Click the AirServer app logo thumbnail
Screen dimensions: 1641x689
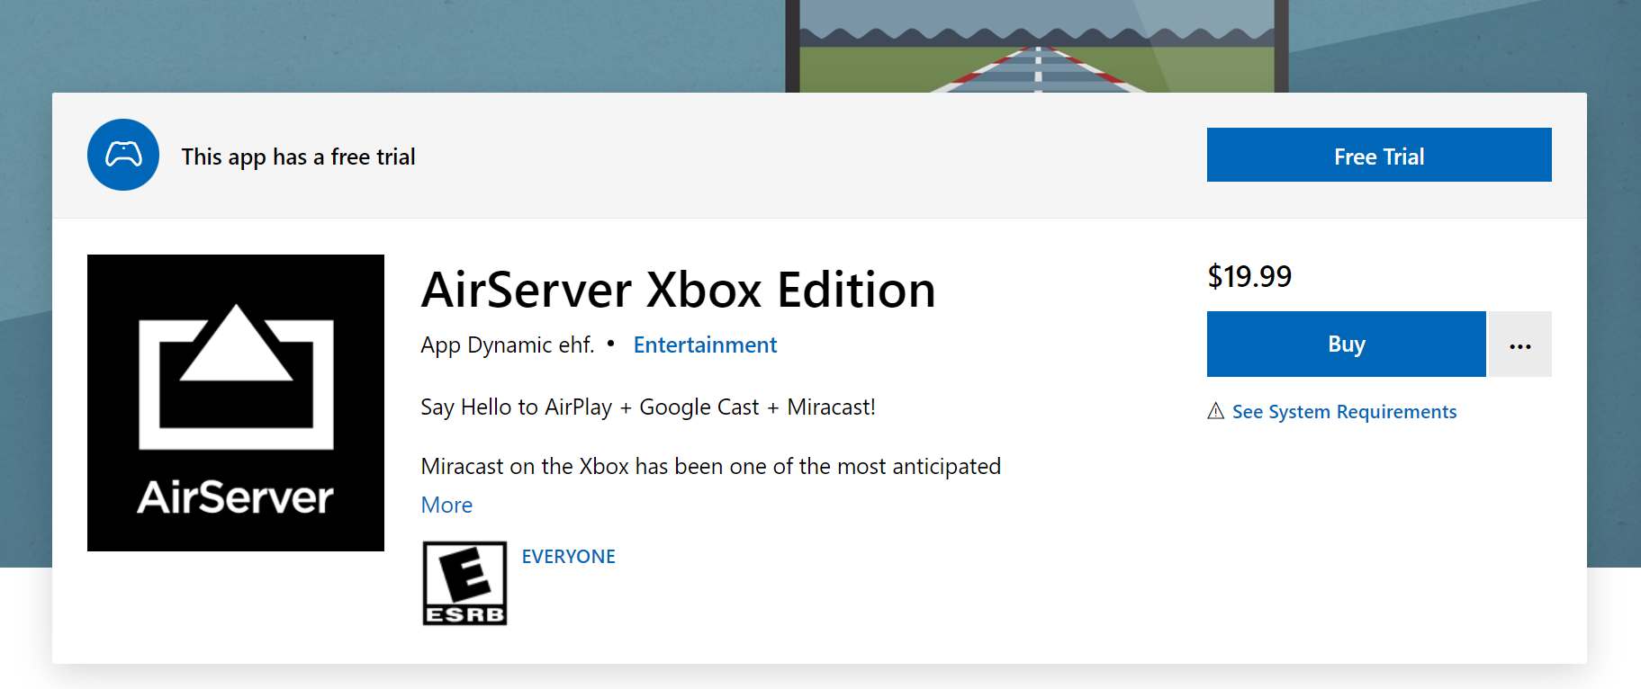click(x=236, y=403)
